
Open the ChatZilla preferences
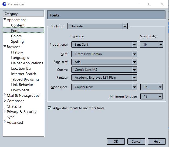(14, 106)
